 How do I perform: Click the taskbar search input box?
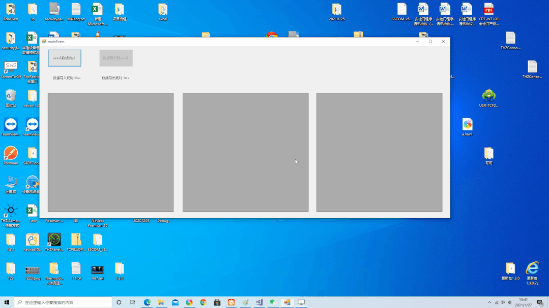click(x=63, y=302)
